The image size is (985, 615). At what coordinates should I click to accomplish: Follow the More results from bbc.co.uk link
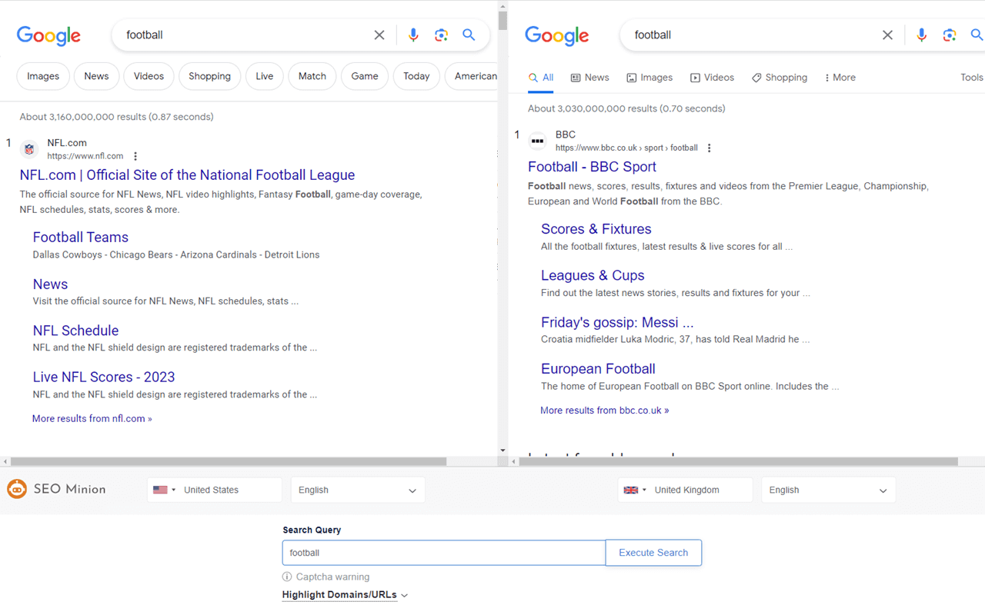coord(605,410)
